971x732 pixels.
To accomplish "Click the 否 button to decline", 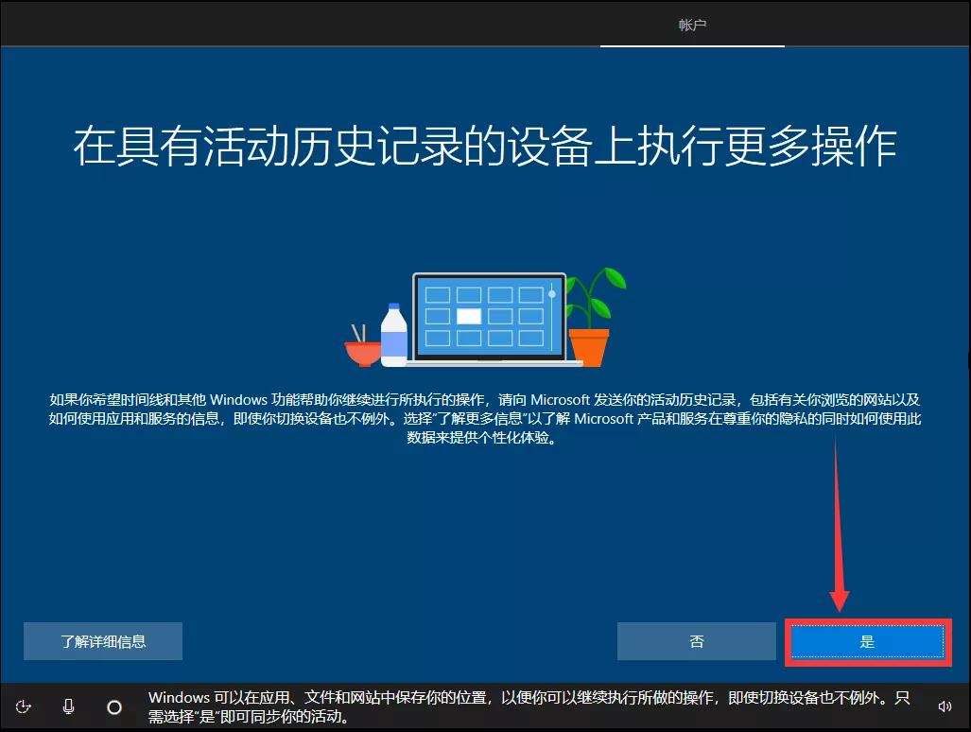I will [x=696, y=641].
